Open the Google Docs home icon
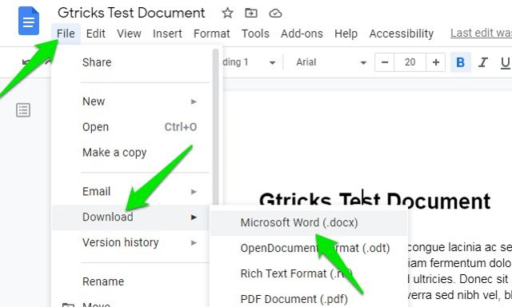This screenshot has height=307, width=512. (29, 22)
